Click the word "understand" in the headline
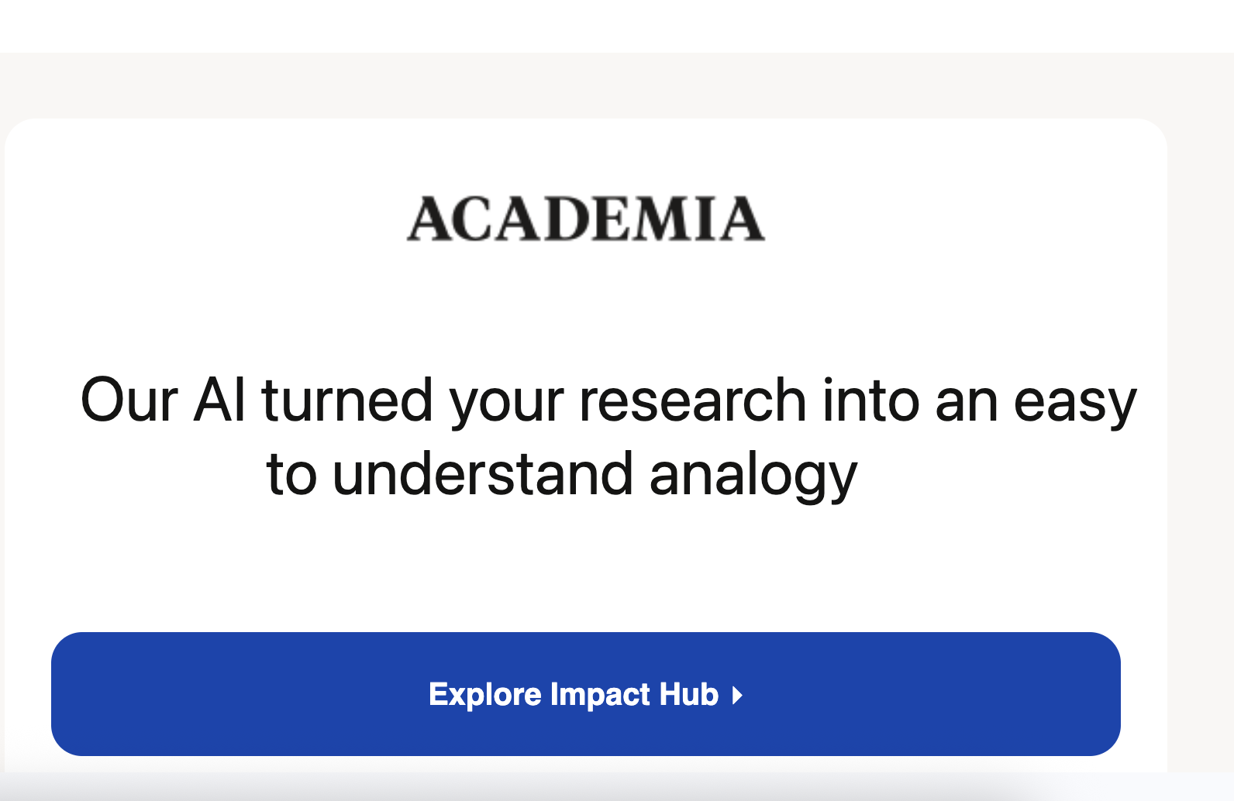 point(482,475)
